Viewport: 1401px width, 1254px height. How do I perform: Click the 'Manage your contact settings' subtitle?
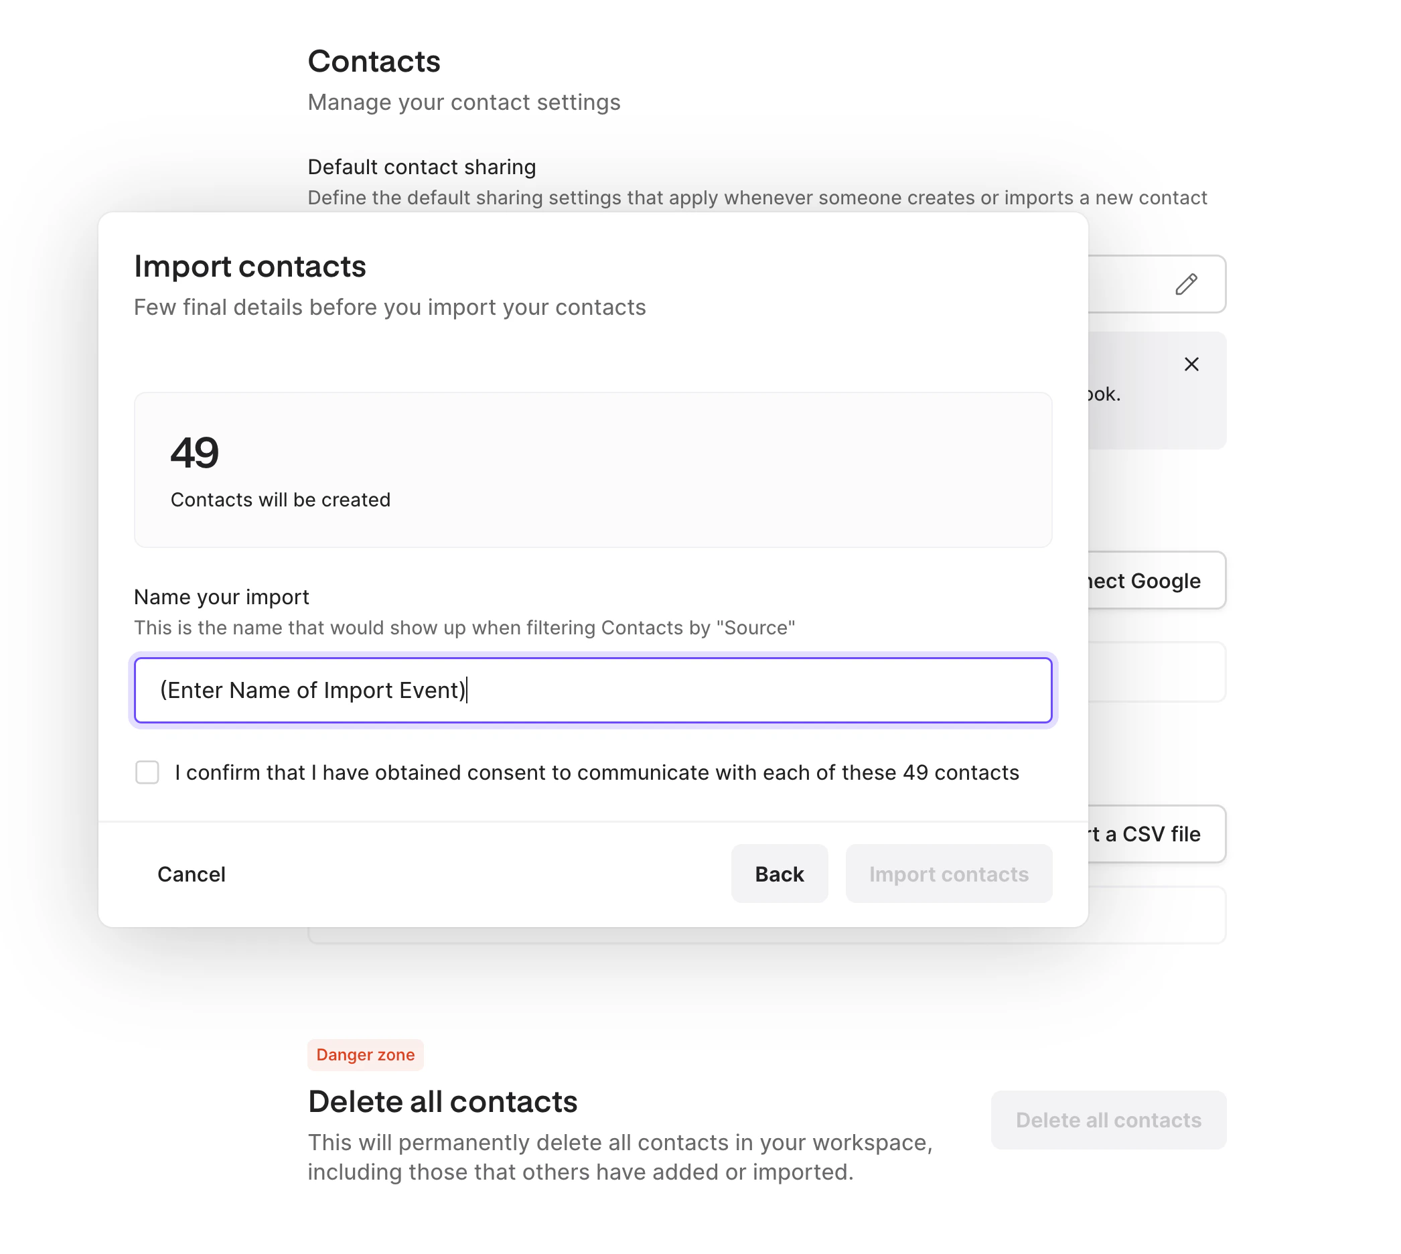(464, 102)
